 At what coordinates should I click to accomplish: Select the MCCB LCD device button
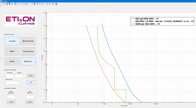[28, 61]
